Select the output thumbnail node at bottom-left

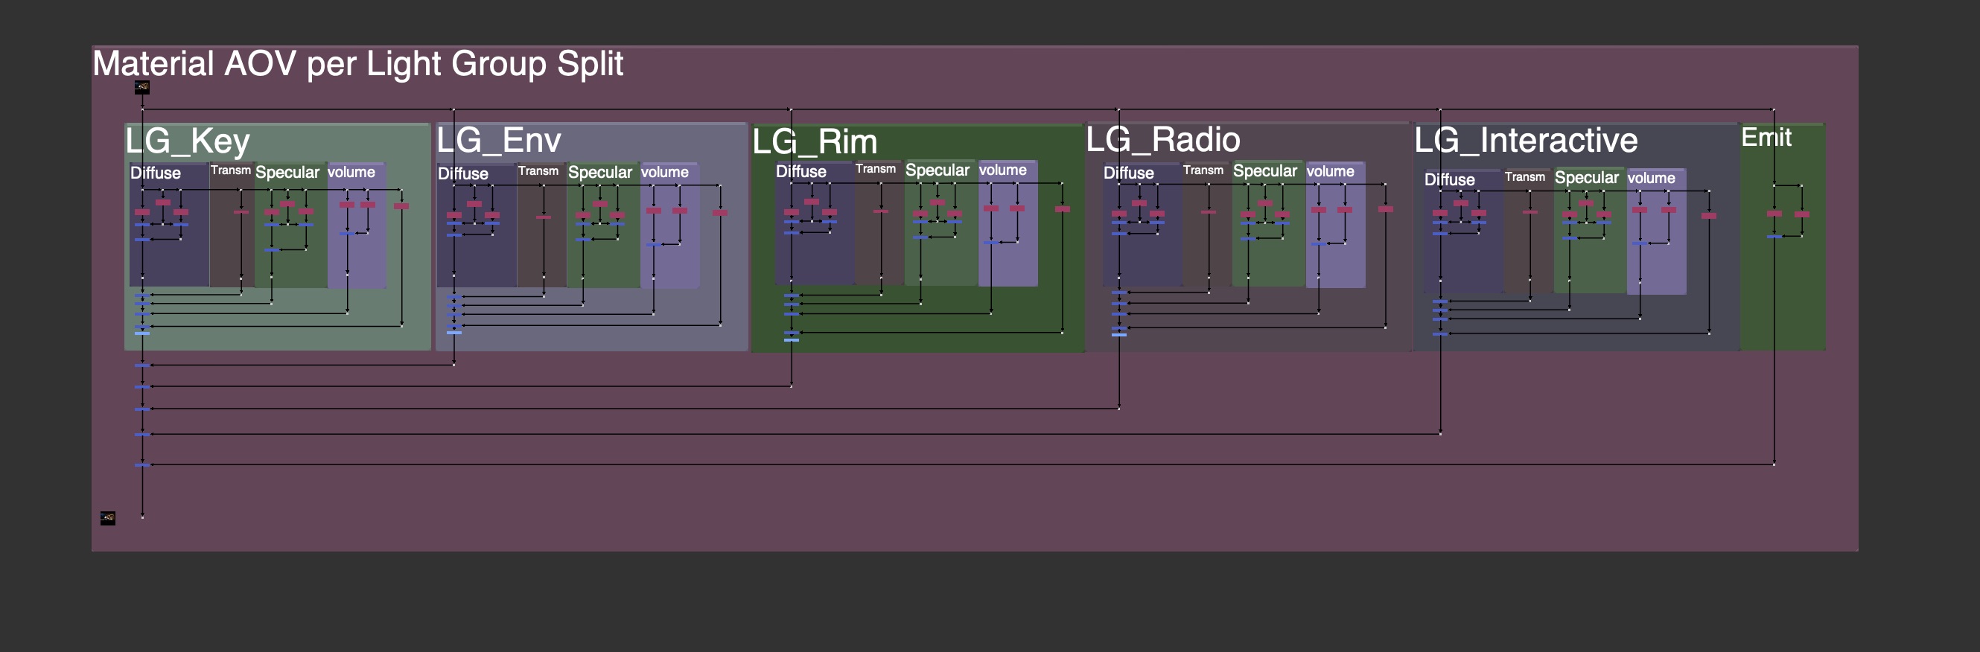point(109,518)
